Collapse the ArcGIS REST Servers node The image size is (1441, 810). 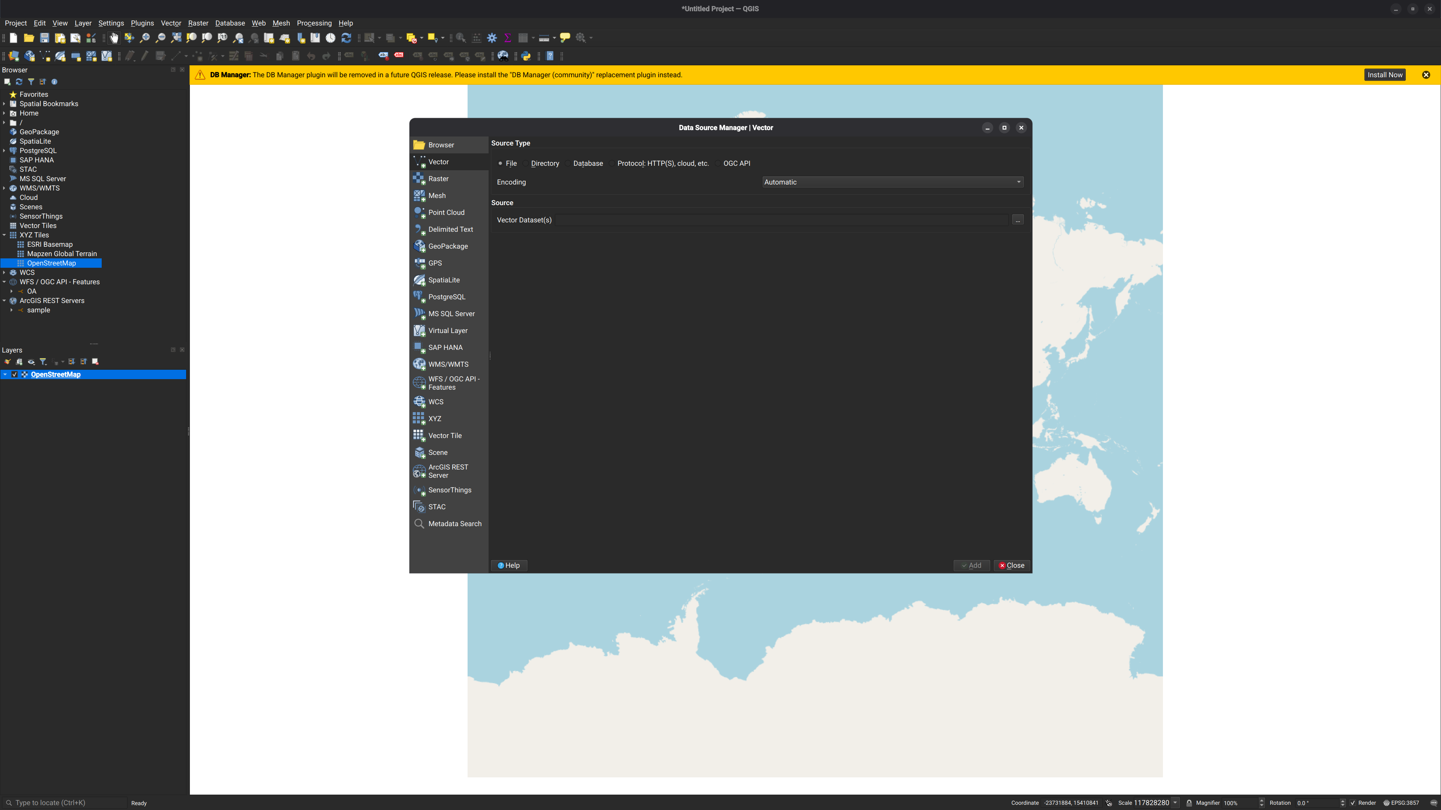pos(5,300)
